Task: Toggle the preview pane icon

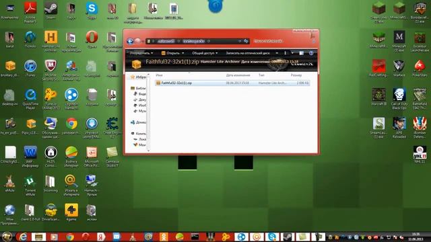Action: pos(302,53)
